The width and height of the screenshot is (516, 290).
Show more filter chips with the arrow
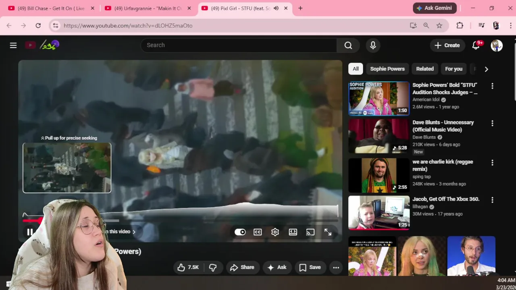pos(486,69)
